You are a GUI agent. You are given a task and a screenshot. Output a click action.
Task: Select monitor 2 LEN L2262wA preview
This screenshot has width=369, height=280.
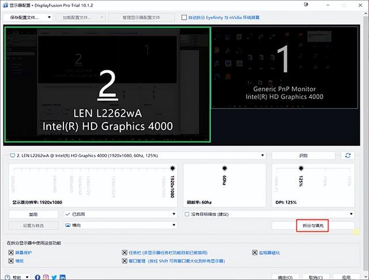pyautogui.click(x=108, y=85)
